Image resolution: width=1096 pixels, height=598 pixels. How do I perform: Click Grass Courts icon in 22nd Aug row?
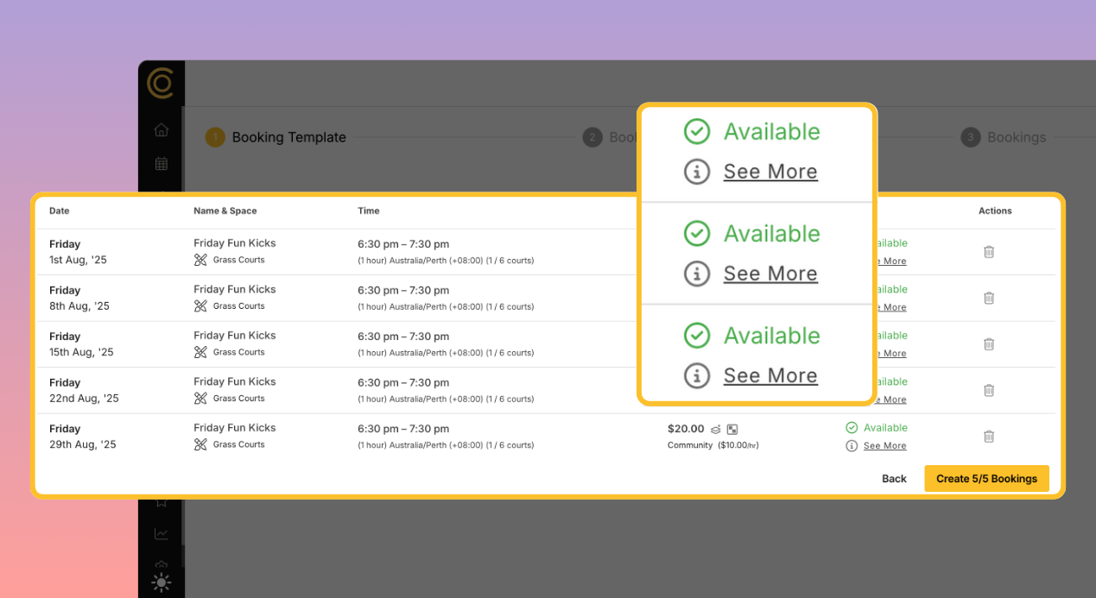click(200, 399)
